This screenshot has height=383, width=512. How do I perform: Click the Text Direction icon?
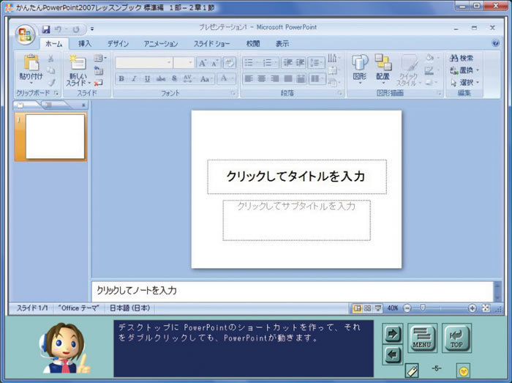coord(334,58)
